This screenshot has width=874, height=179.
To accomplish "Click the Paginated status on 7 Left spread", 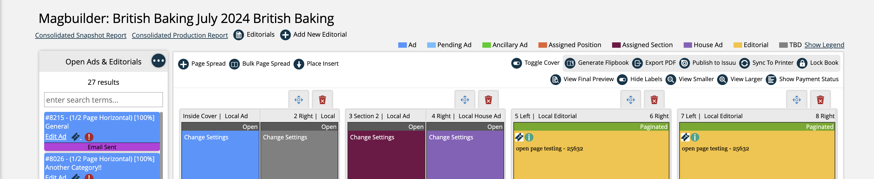I will [819, 127].
